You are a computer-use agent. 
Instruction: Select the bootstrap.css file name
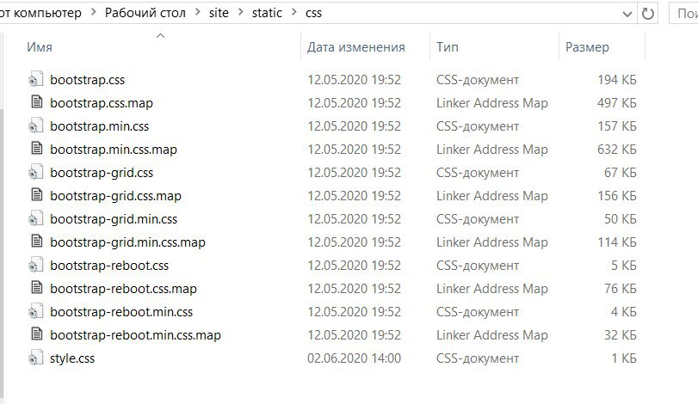(x=87, y=80)
